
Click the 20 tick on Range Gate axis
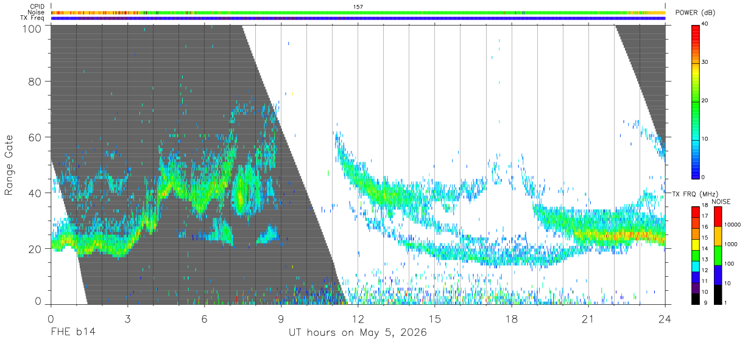point(35,249)
